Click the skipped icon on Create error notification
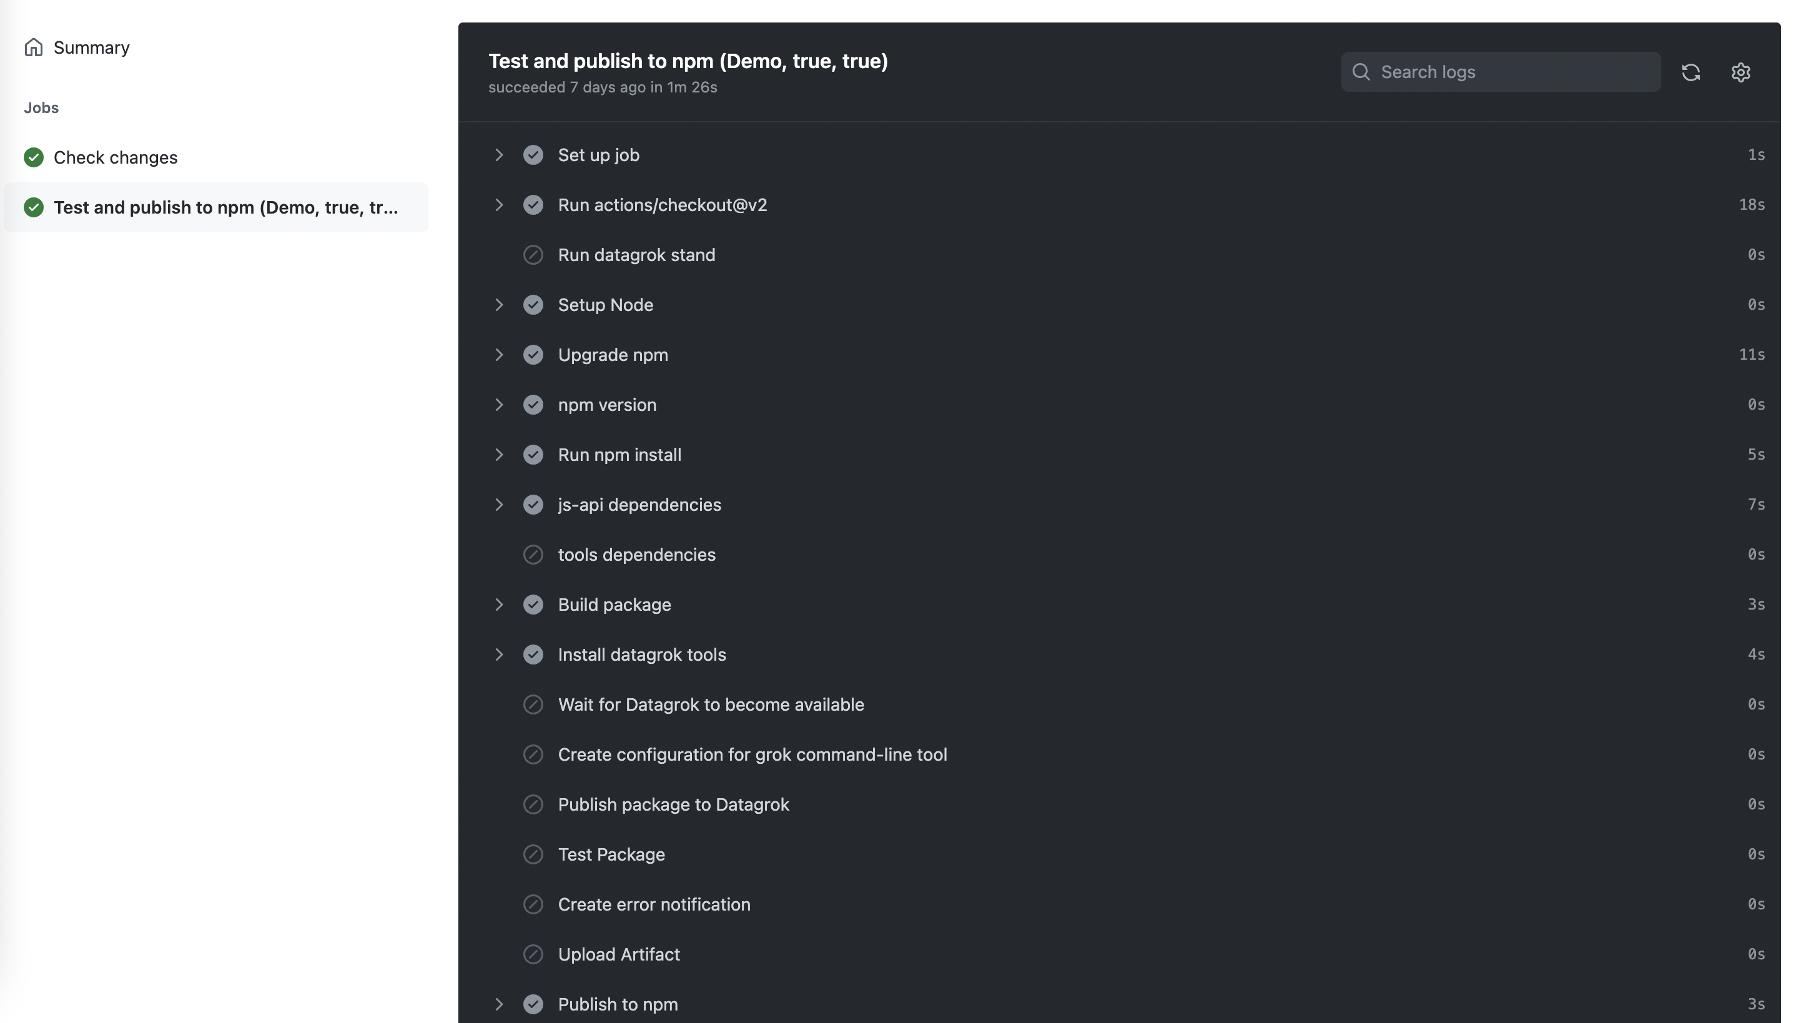This screenshot has height=1023, width=1796. [533, 904]
